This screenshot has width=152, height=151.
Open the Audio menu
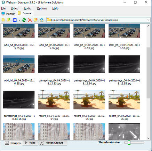pyautogui.click(x=27, y=8)
